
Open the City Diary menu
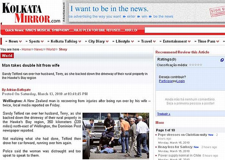(x=96, y=41)
